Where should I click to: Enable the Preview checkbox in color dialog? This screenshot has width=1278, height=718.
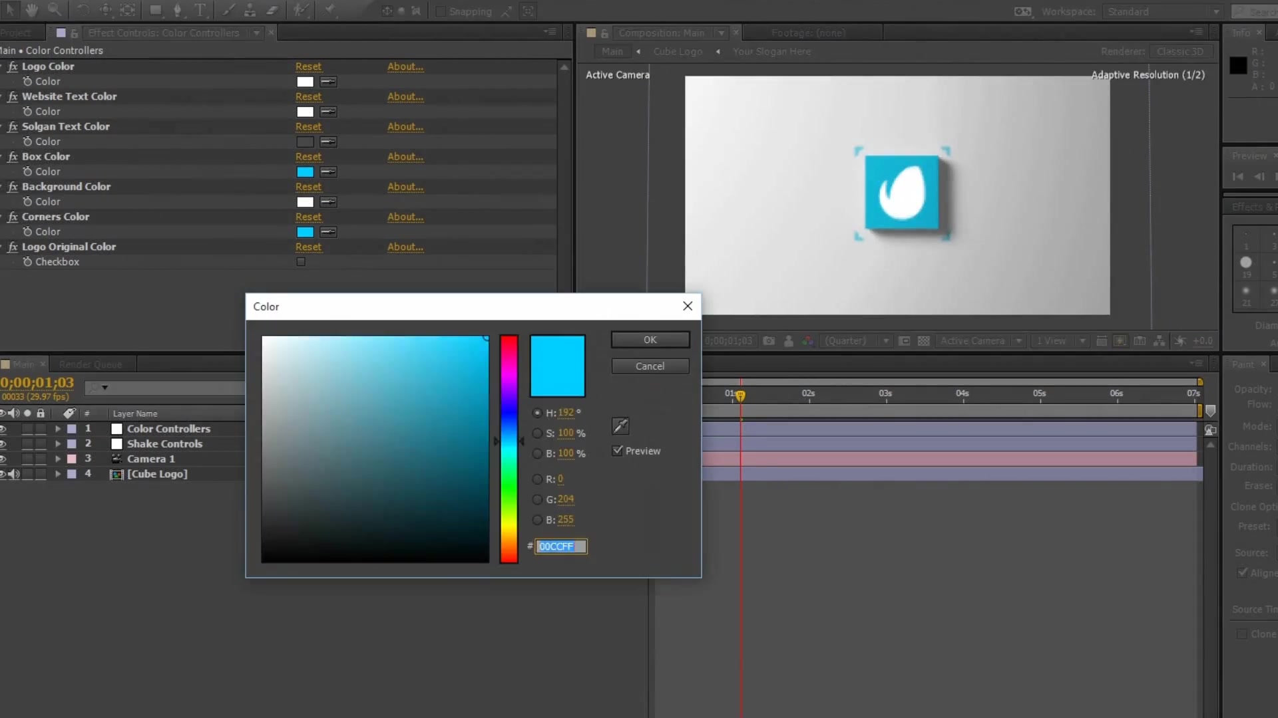(x=617, y=449)
